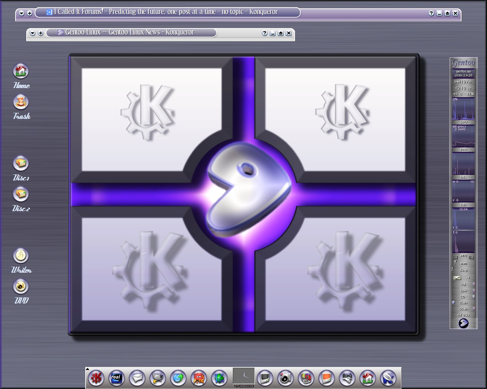Click the gray monitor icon in the panel

(265, 378)
